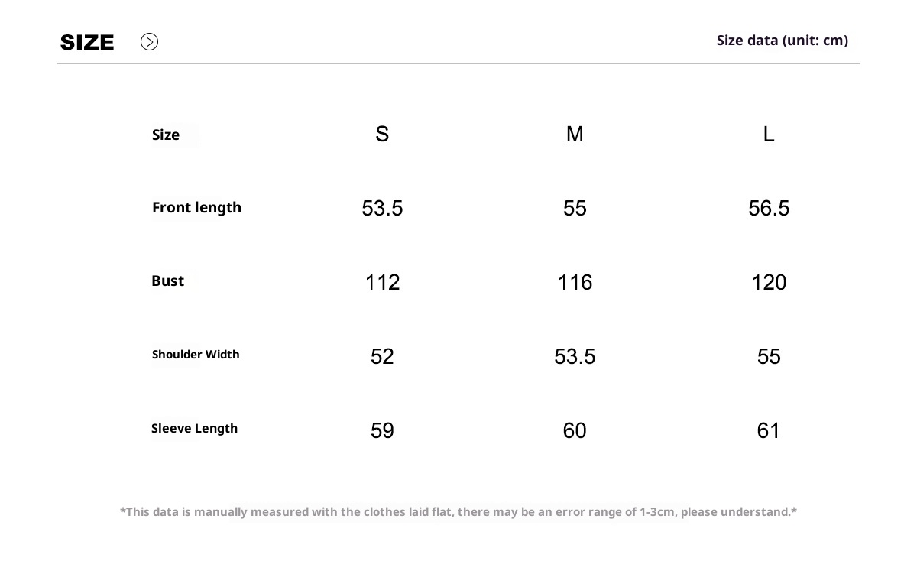
Task: Select the Sleeve Length value 59
Action: pos(382,431)
